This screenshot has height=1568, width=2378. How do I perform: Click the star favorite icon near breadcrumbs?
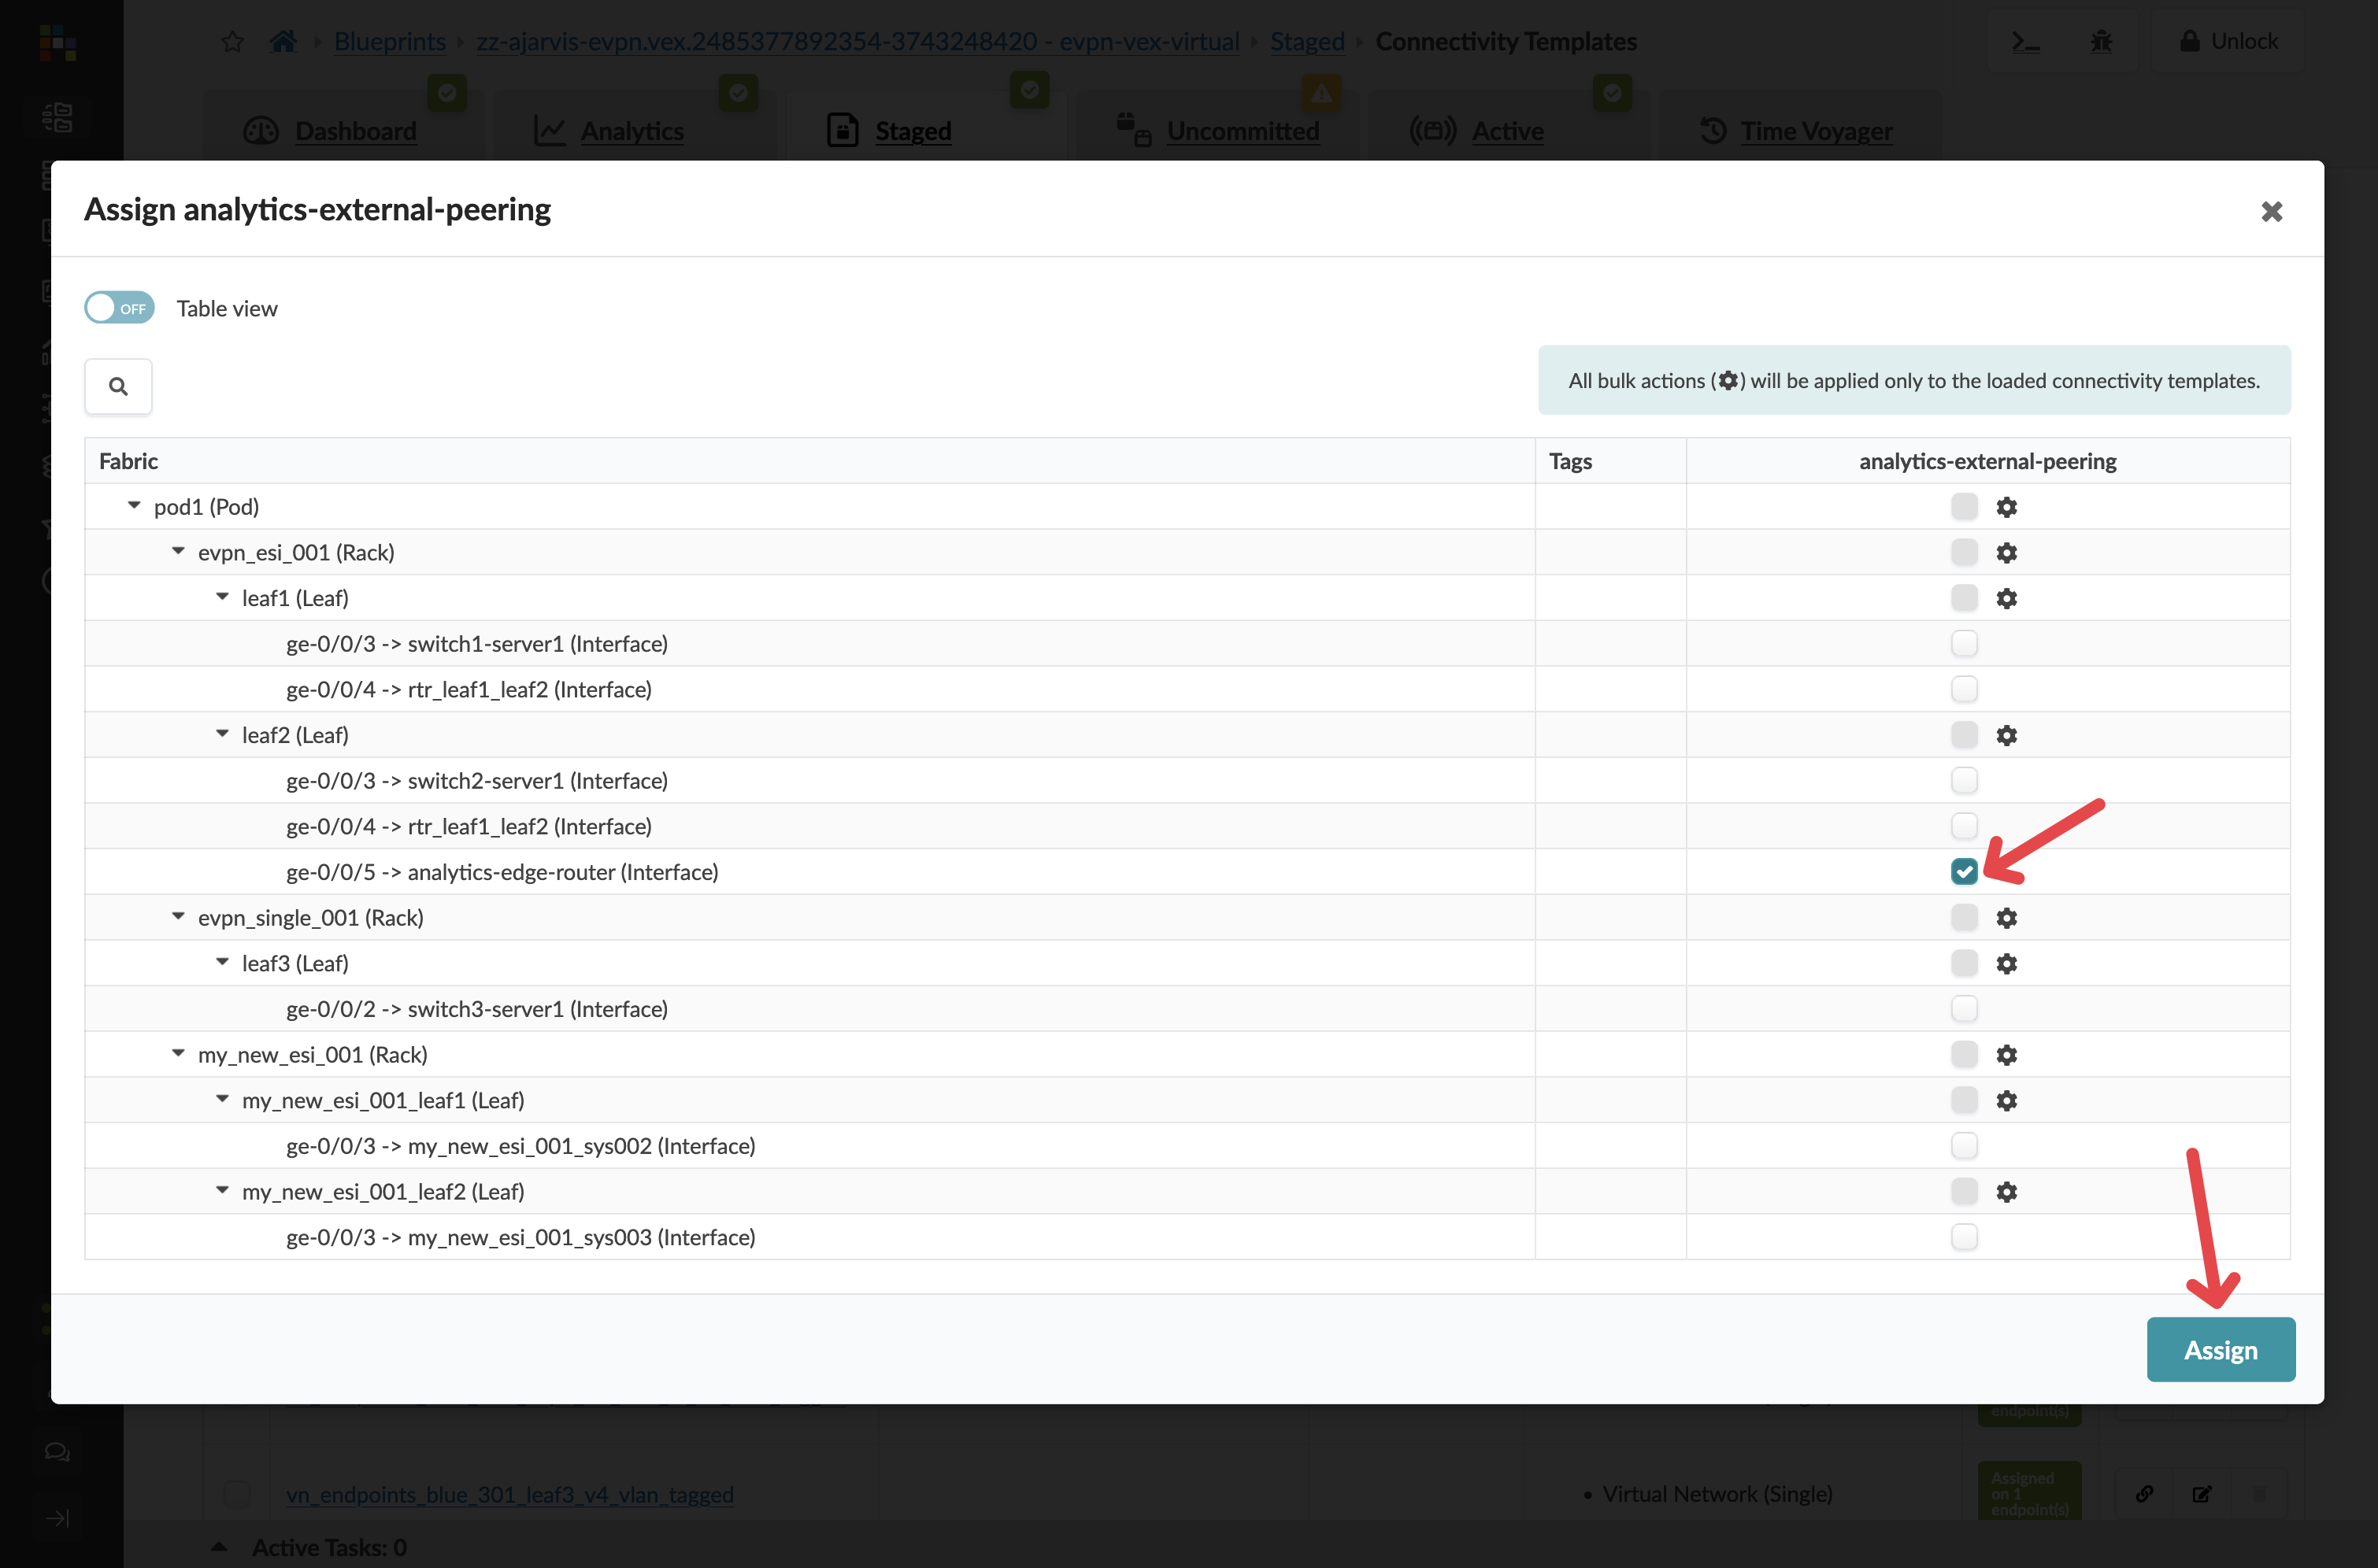(232, 41)
